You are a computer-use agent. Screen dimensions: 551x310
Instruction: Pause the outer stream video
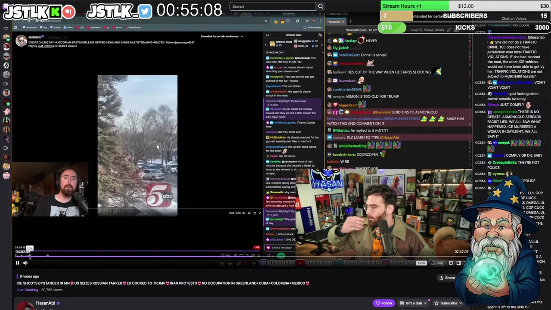[x=18, y=263]
